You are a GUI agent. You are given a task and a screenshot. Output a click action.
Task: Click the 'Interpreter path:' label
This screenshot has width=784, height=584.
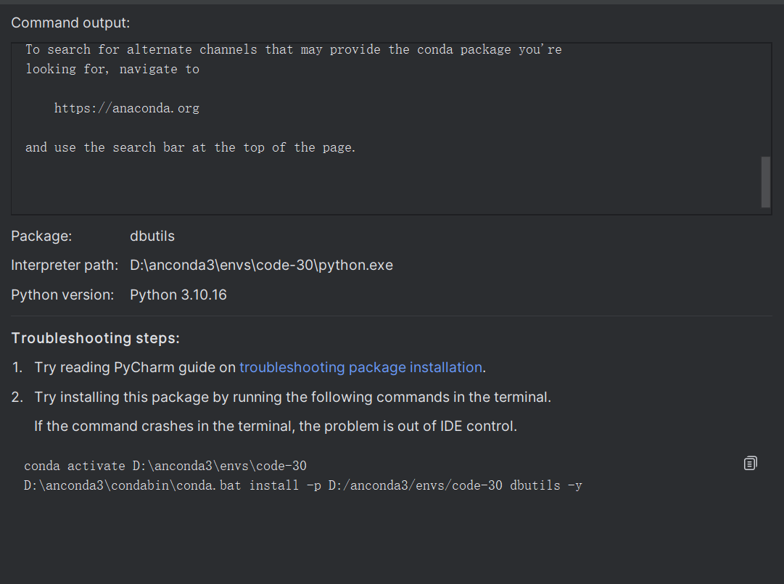(x=65, y=266)
